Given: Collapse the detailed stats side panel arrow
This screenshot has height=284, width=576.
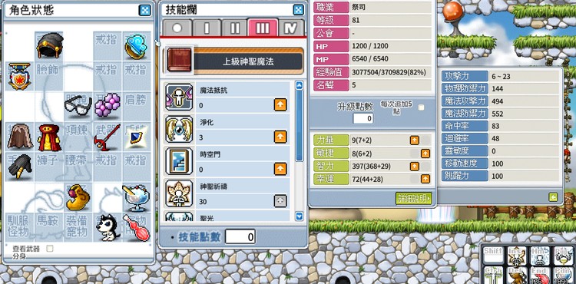Looking at the screenshot, I should click(553, 197).
